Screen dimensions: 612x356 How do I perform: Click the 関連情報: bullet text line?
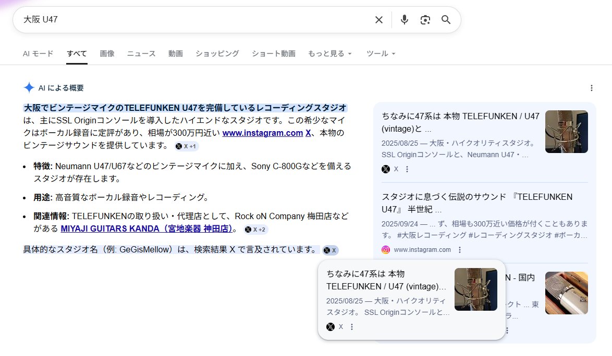(191, 222)
